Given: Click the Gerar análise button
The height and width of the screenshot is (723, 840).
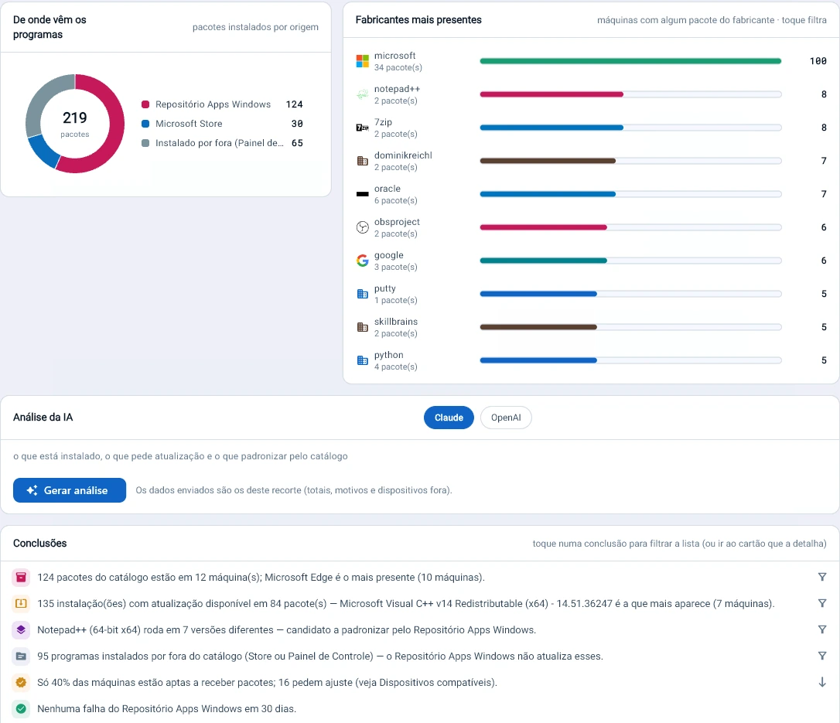Looking at the screenshot, I should pyautogui.click(x=70, y=490).
